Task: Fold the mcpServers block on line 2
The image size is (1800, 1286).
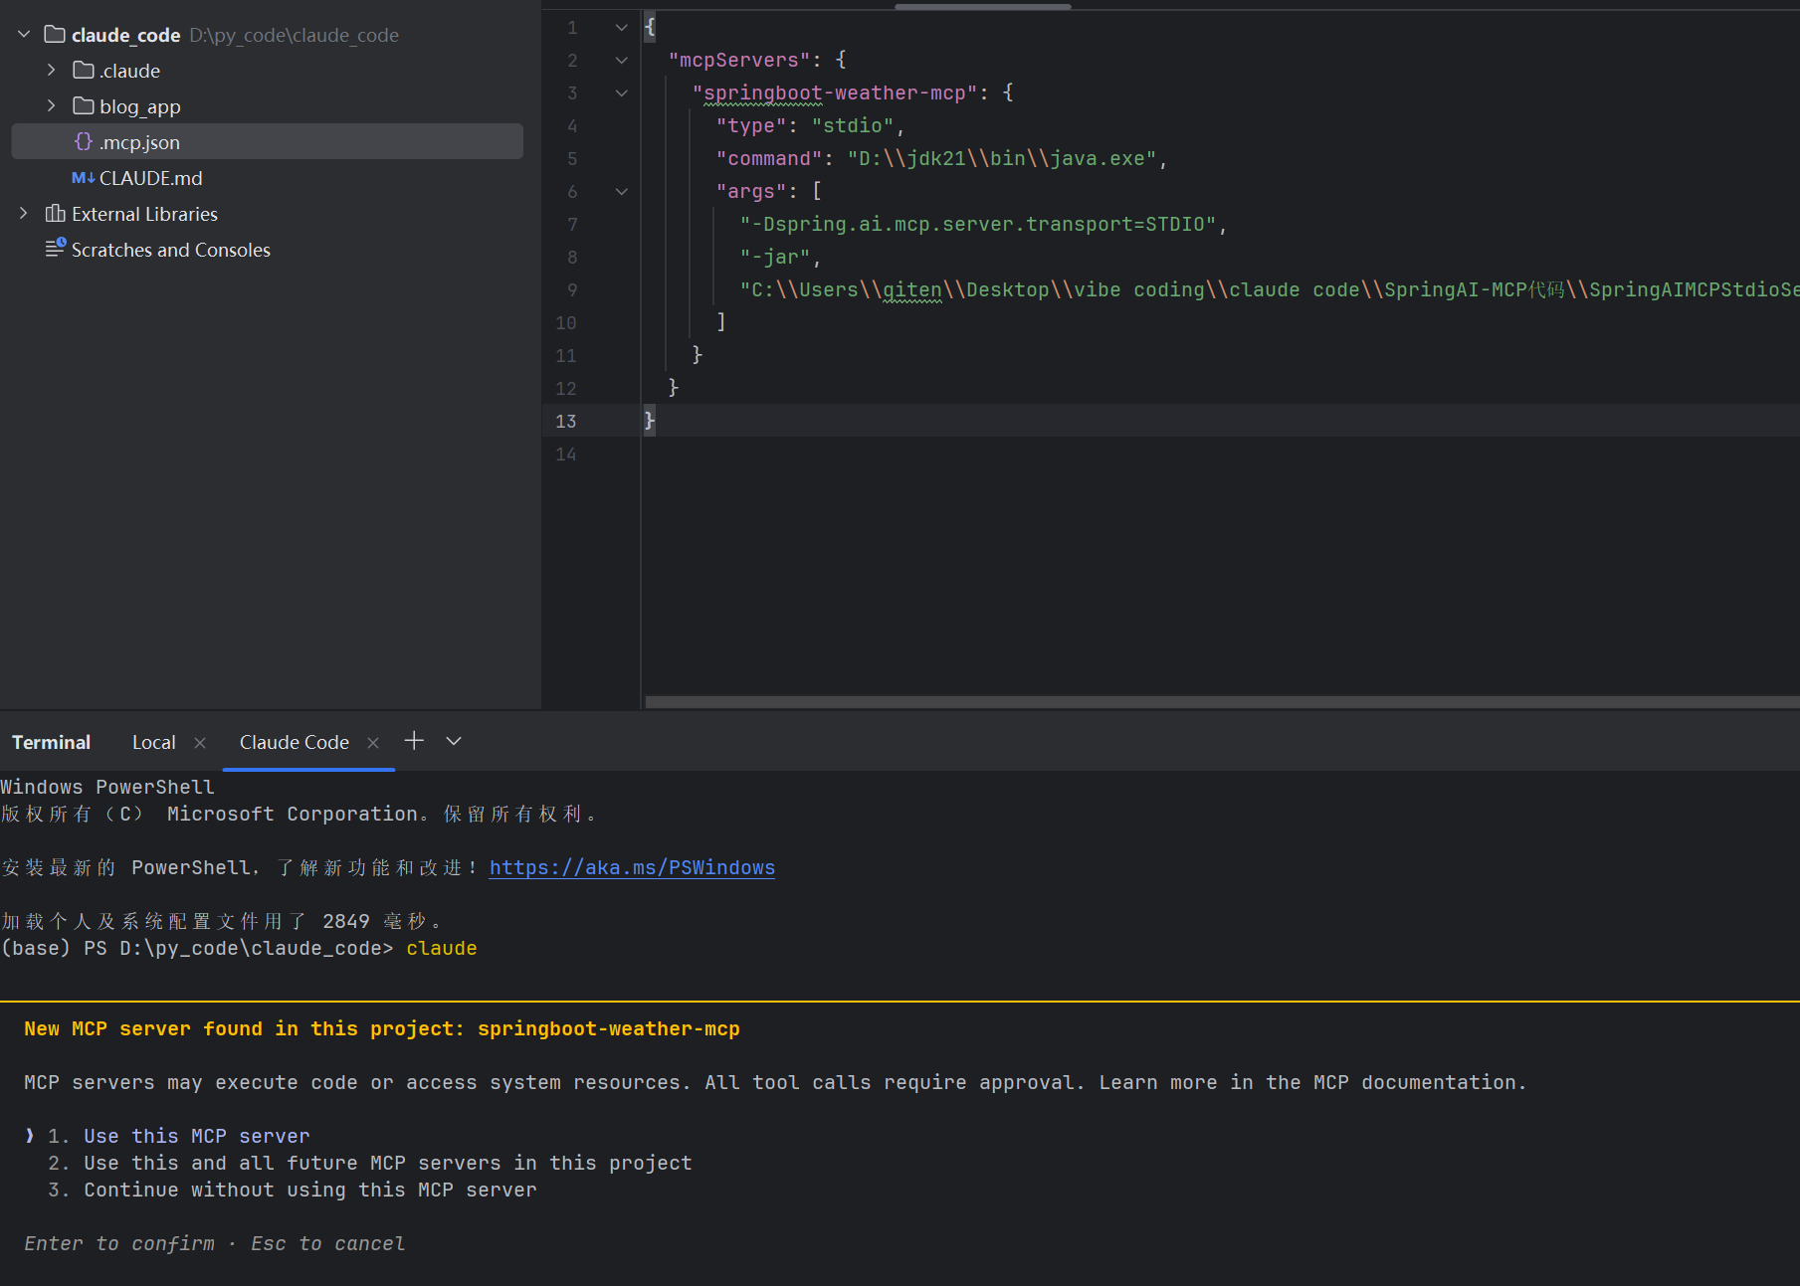Action: pyautogui.click(x=622, y=61)
